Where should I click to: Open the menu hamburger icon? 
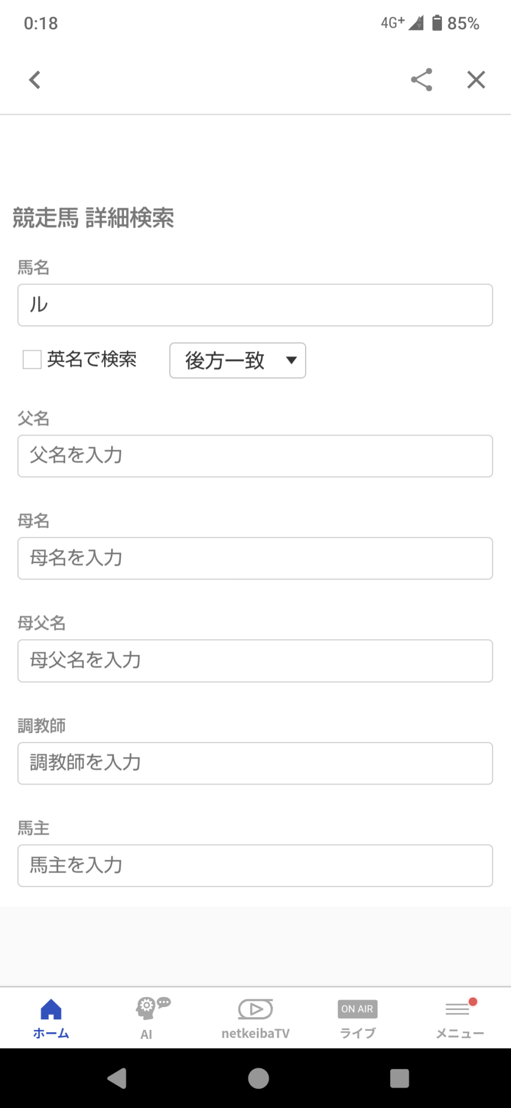[x=458, y=1009]
